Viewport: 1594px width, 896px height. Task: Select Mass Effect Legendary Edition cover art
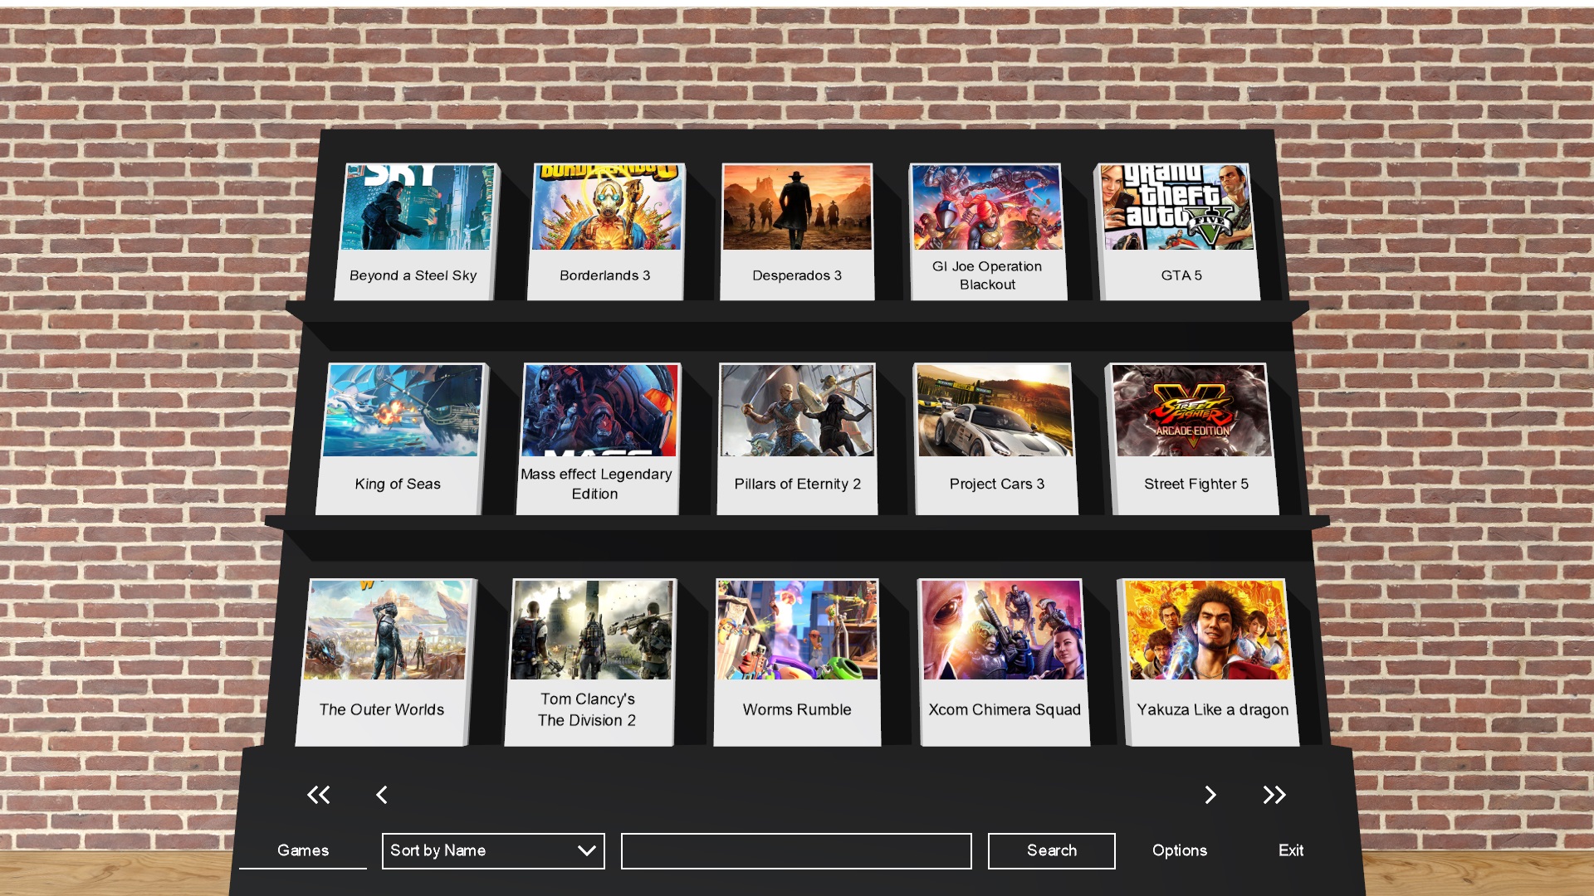[x=600, y=410]
